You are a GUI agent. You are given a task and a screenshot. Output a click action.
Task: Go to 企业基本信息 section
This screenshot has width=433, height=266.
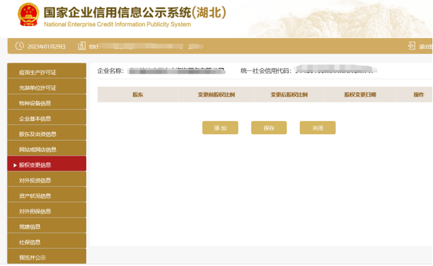click(x=46, y=119)
